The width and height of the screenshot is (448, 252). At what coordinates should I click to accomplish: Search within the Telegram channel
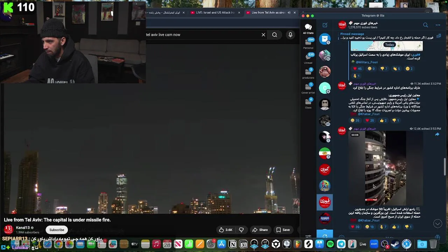pos(425,25)
